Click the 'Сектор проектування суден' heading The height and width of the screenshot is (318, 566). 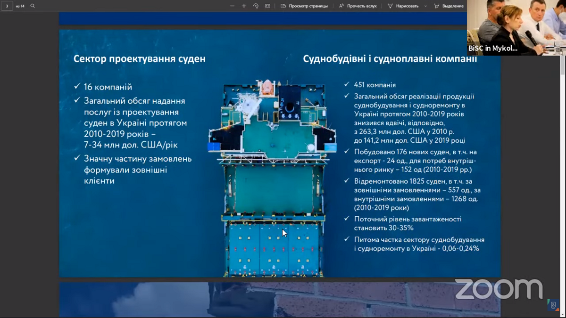point(140,59)
